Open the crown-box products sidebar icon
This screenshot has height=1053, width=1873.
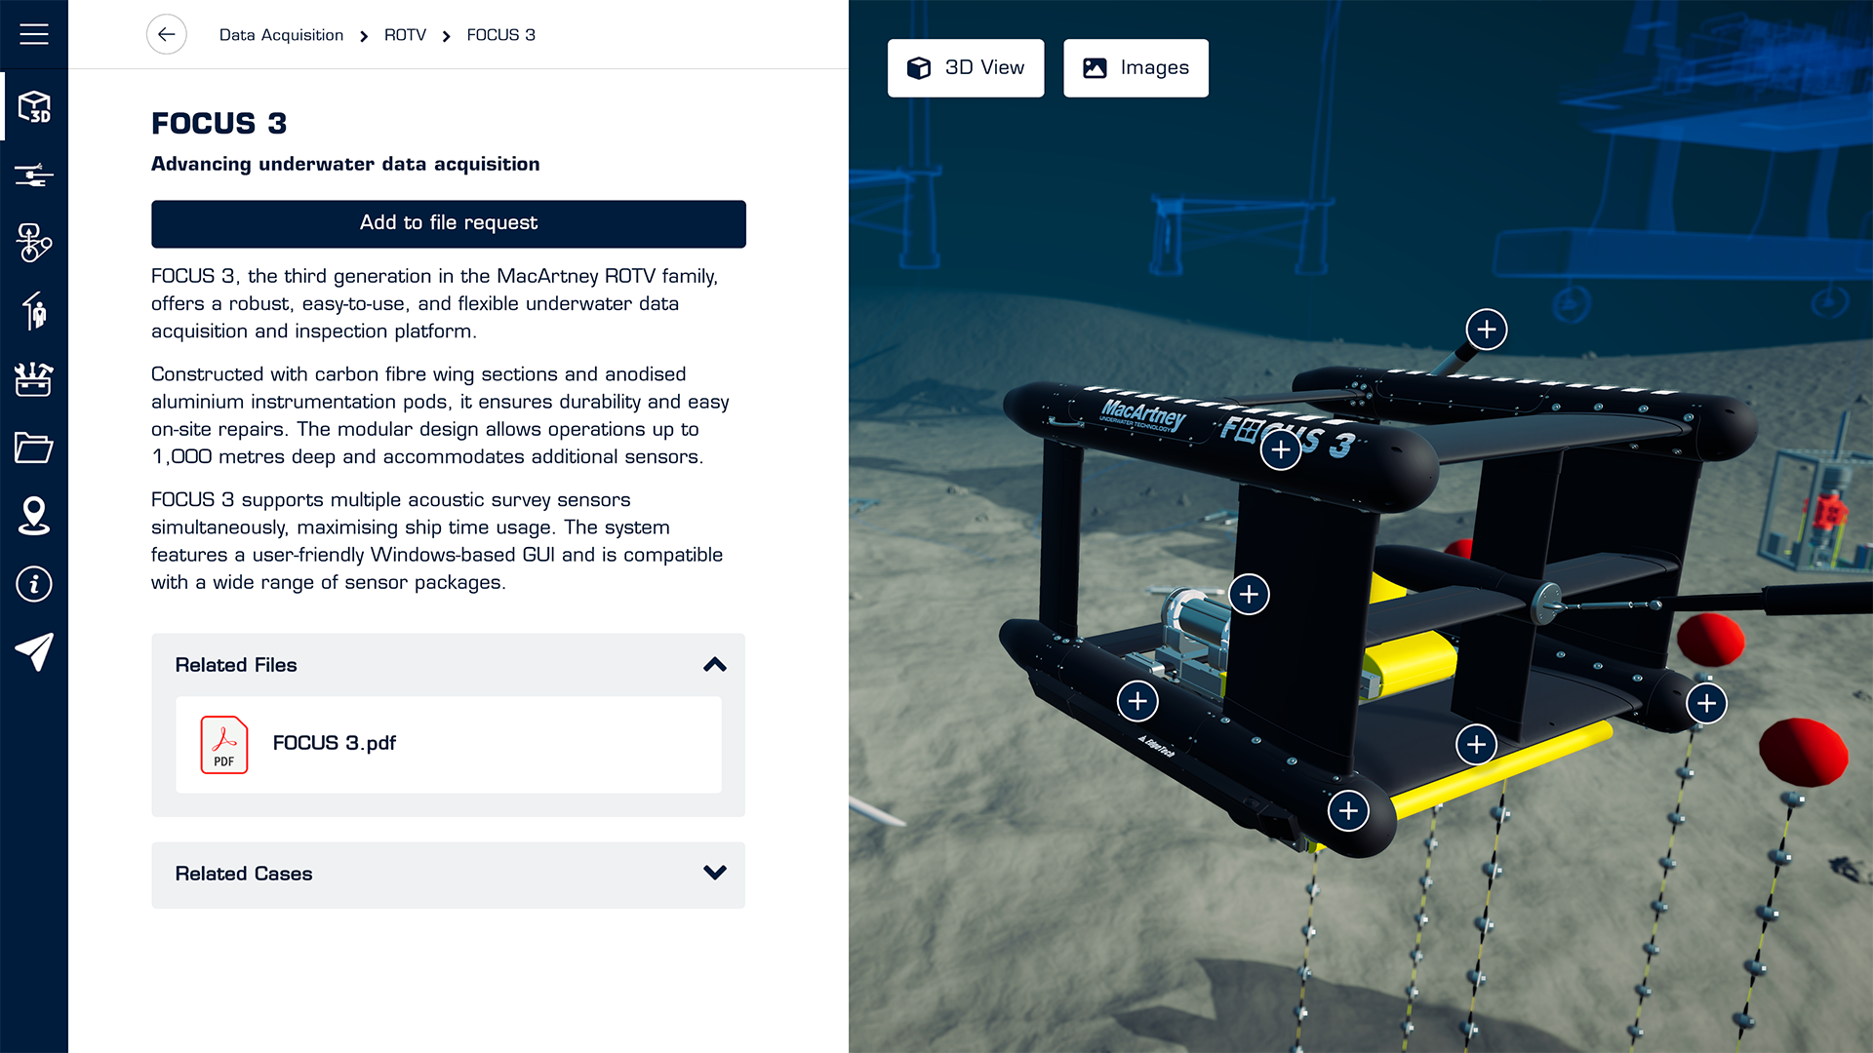point(34,379)
